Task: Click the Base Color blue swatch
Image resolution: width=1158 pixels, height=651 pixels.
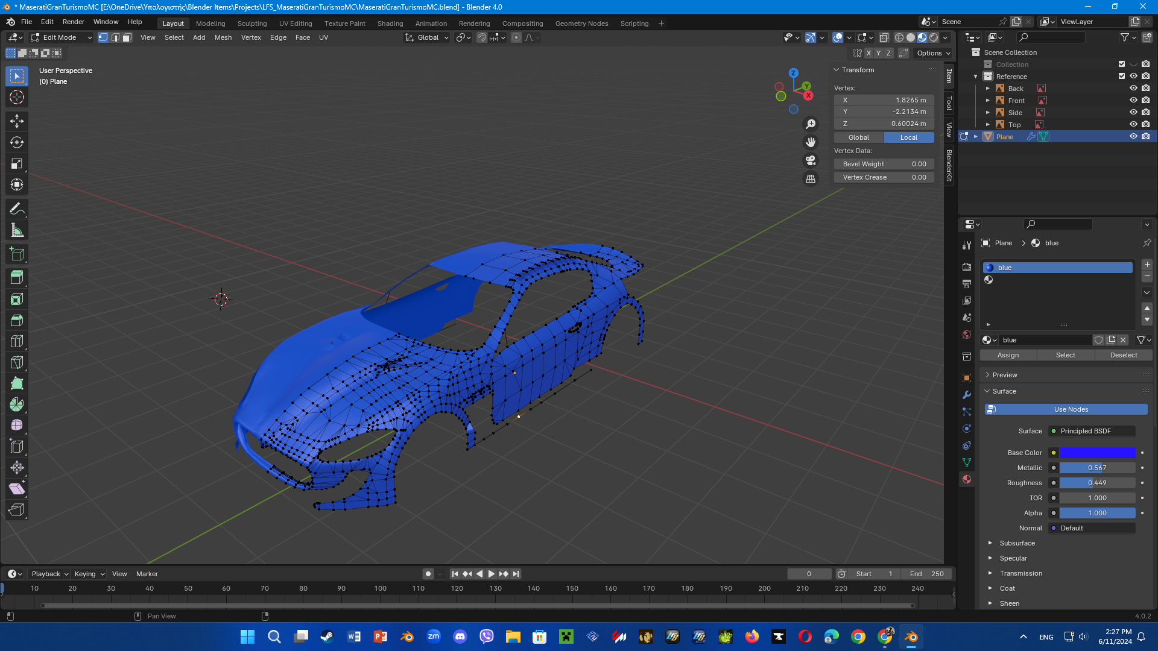Action: point(1097,453)
